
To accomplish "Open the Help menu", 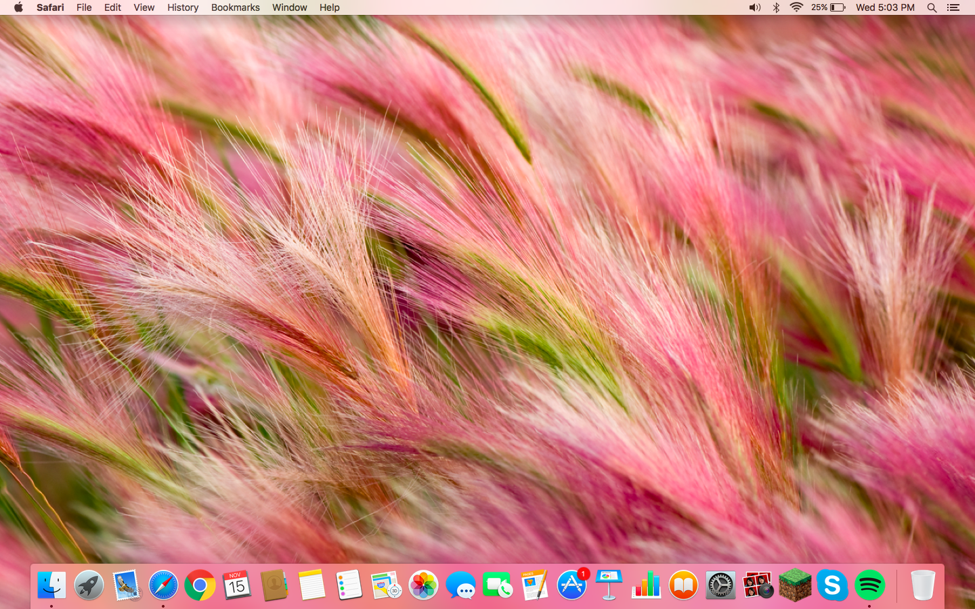I will [329, 7].
